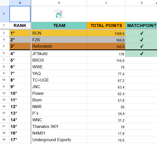The image size is (157, 144).
Task: Select rank cell 10°
Action: (20, 93)
